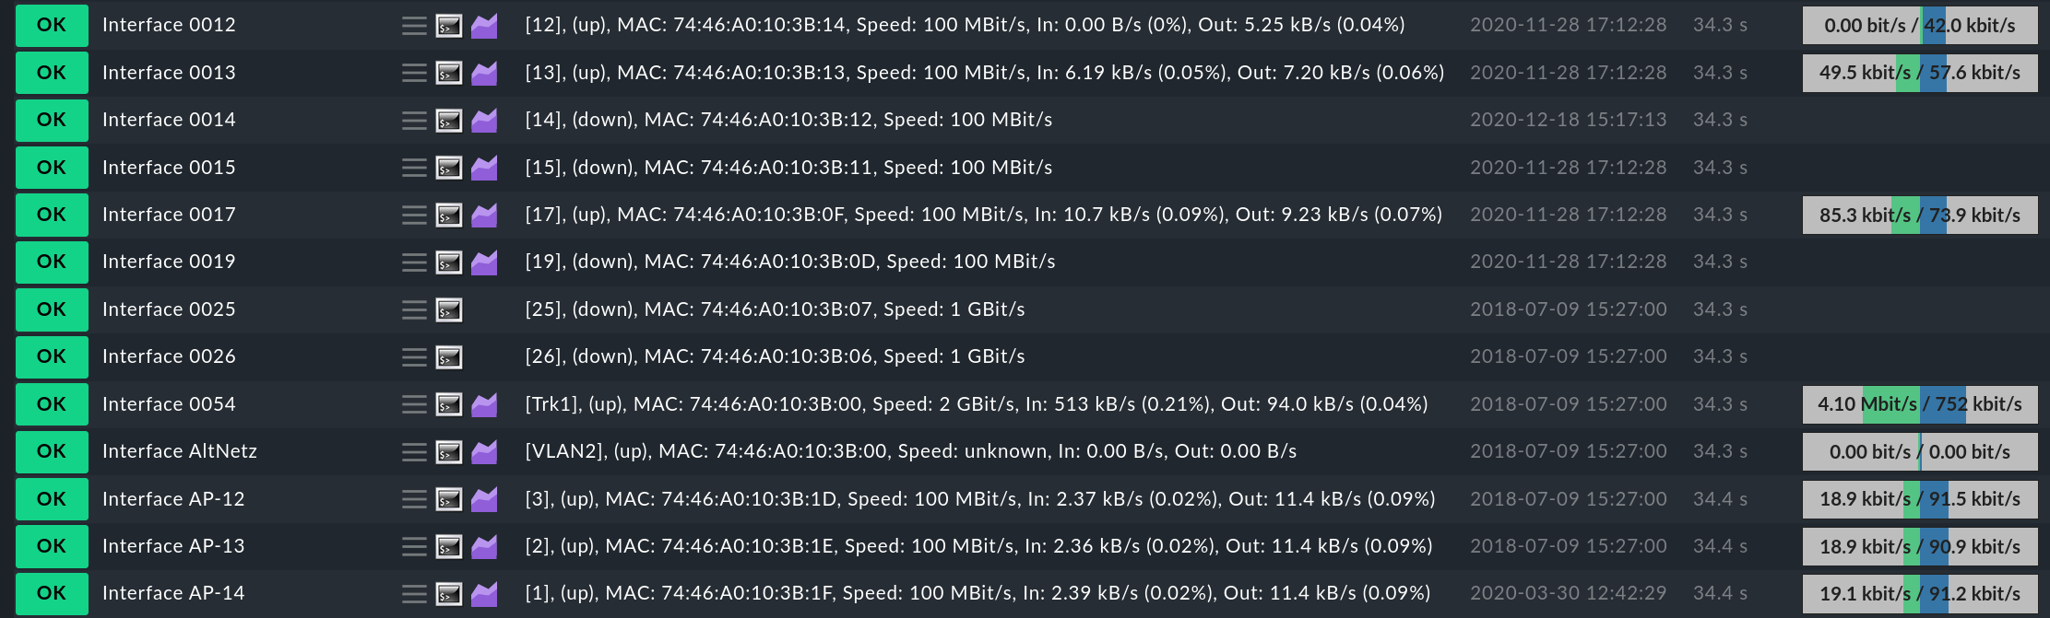View graph icon for Interface AP-12
2050x618 pixels.
[484, 499]
